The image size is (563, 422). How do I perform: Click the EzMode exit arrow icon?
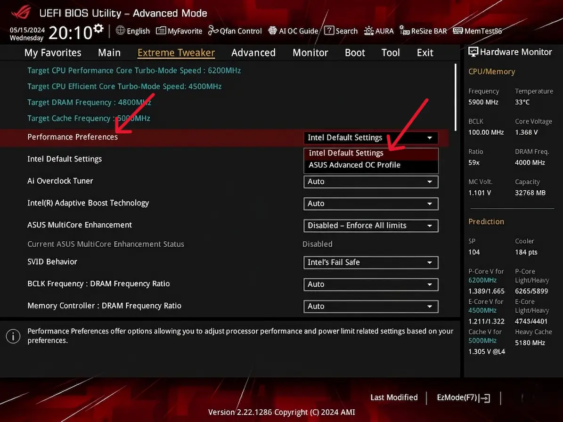pyautogui.click(x=485, y=398)
